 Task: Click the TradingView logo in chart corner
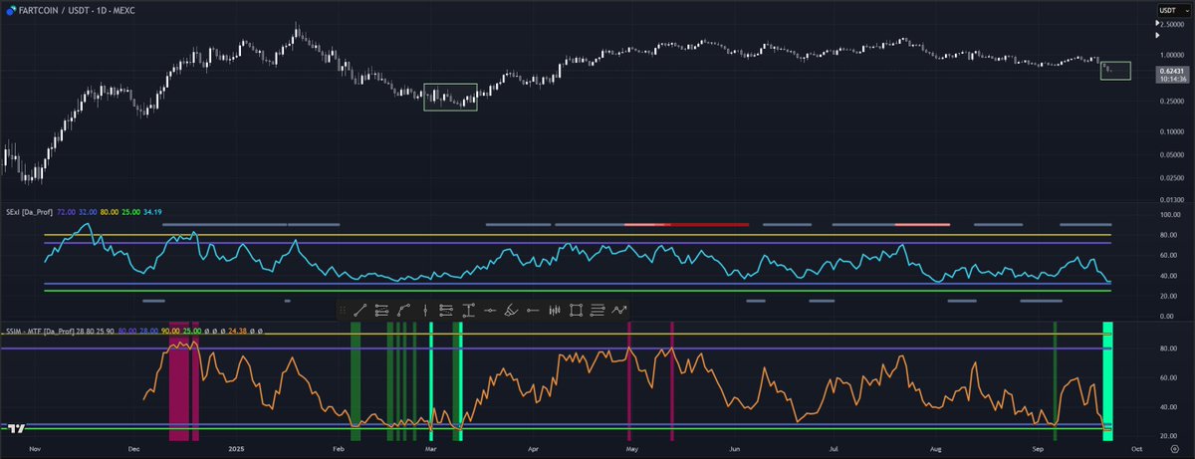16,428
